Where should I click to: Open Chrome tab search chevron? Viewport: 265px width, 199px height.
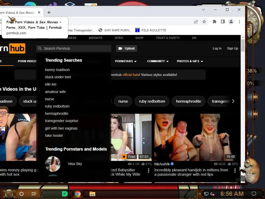(x=203, y=10)
